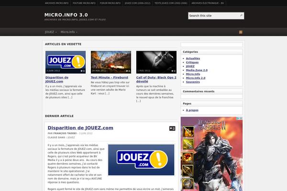The width and height of the screenshot is (287, 191).
Task: Click the 1 MAI 2012 date on thumbnail
Action: point(143,71)
